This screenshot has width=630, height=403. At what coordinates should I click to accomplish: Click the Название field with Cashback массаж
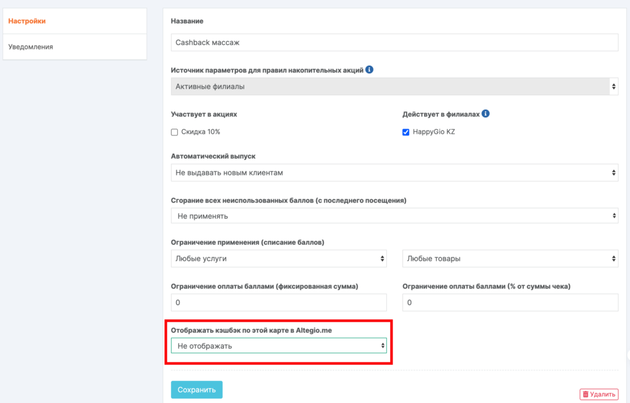click(394, 42)
